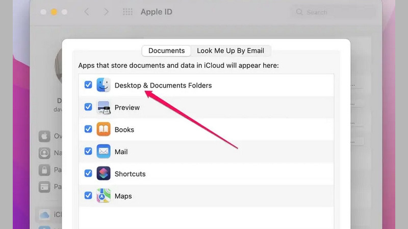
Task: Select the Password sidebar lock icon
Action: tap(44, 170)
